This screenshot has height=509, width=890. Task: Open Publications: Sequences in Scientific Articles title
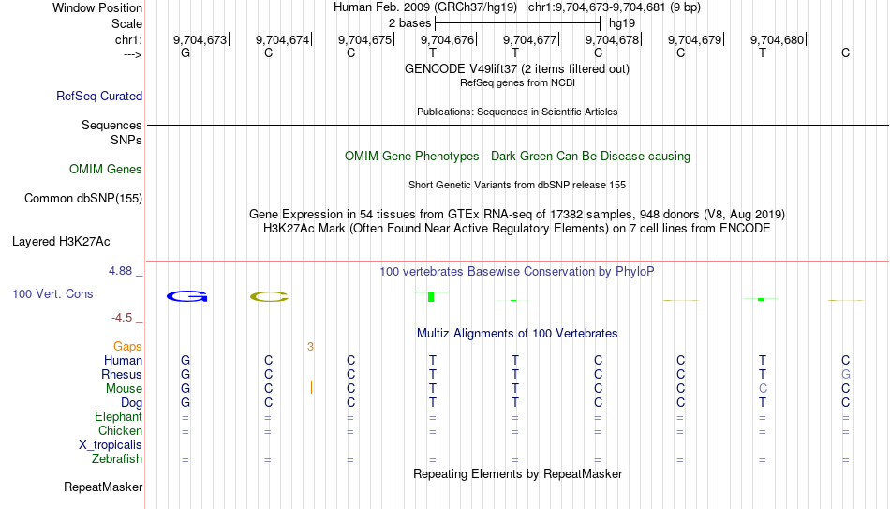[x=517, y=112]
